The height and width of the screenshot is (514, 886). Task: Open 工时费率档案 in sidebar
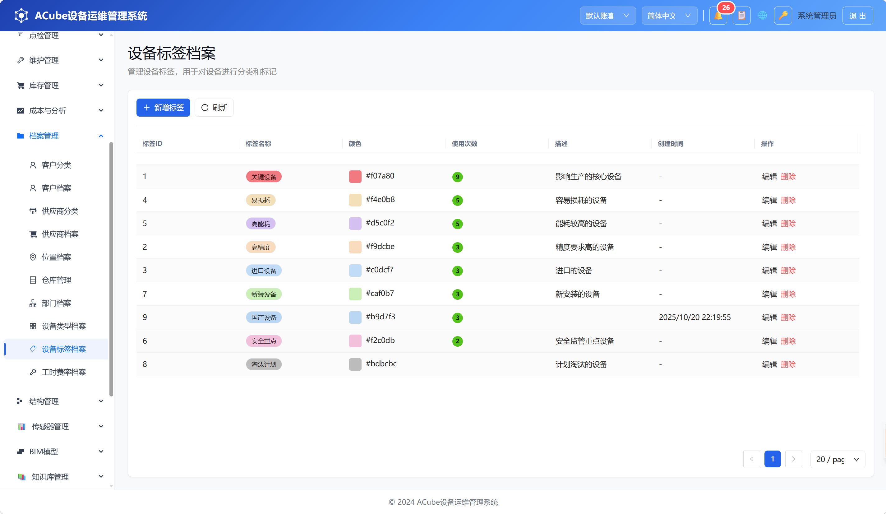point(56,372)
